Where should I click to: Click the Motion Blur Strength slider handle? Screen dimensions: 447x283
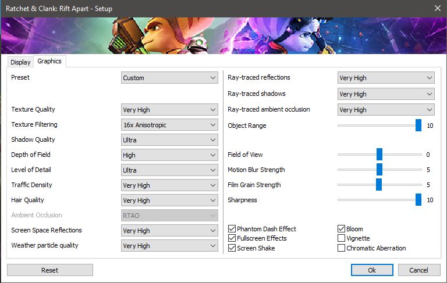coord(379,170)
